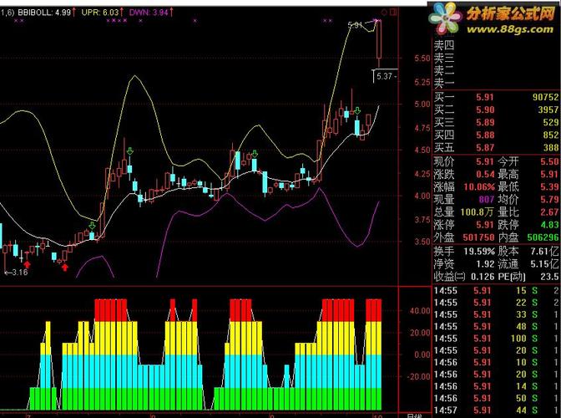This screenshot has height=418, width=561.
Task: Click the diamond icon atop the chart
Action: (x=384, y=13)
